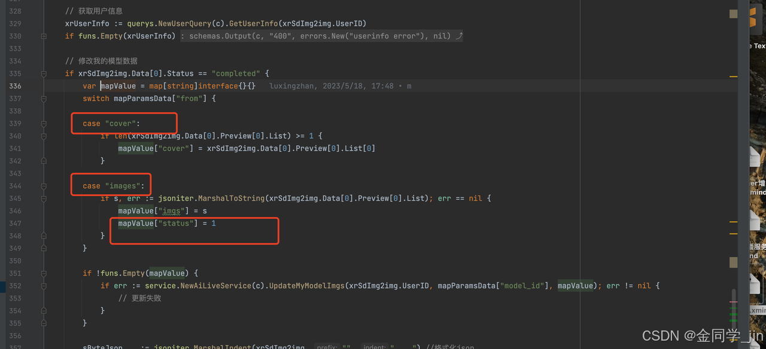
Task: Click the "model_id" string key
Action: point(524,286)
